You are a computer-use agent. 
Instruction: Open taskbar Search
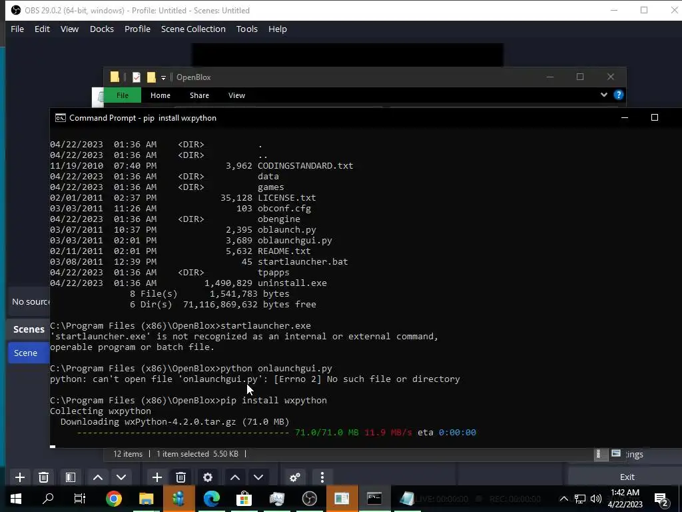[48, 499]
